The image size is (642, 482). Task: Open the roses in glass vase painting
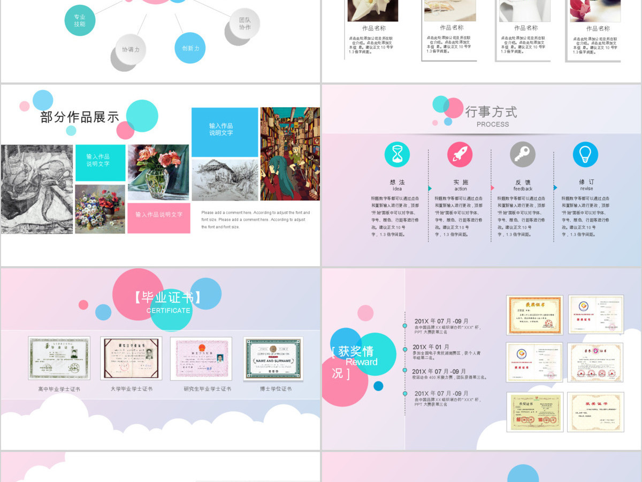158,172
